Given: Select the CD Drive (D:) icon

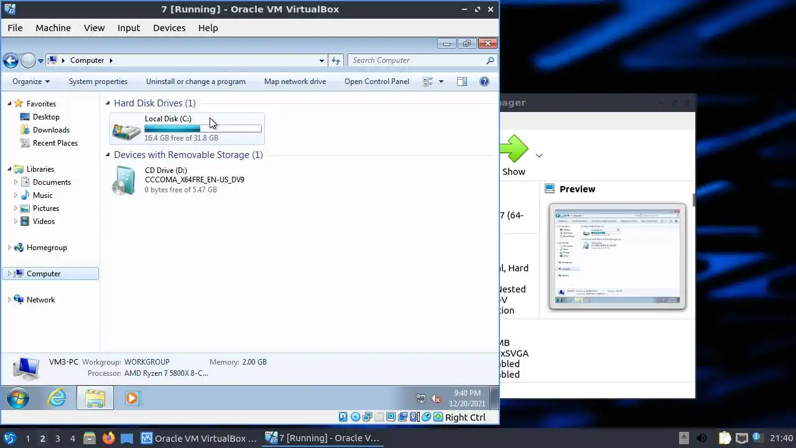Looking at the screenshot, I should tap(124, 180).
